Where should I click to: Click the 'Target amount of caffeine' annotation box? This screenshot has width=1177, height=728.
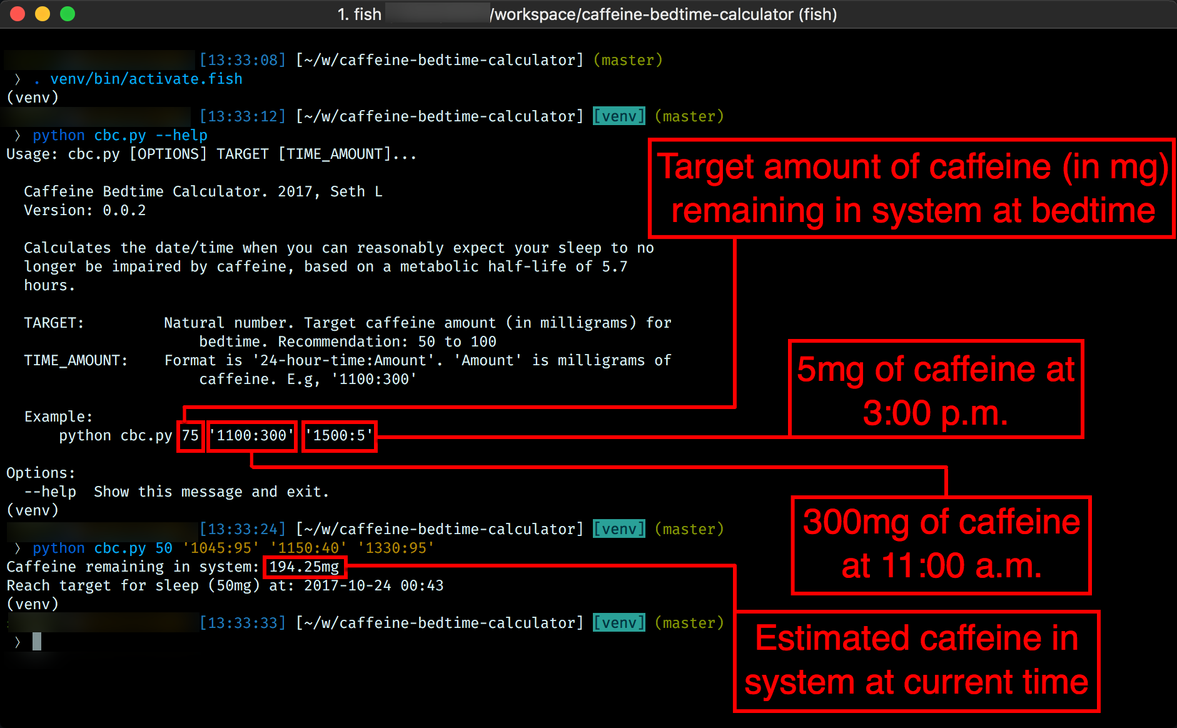pos(912,188)
